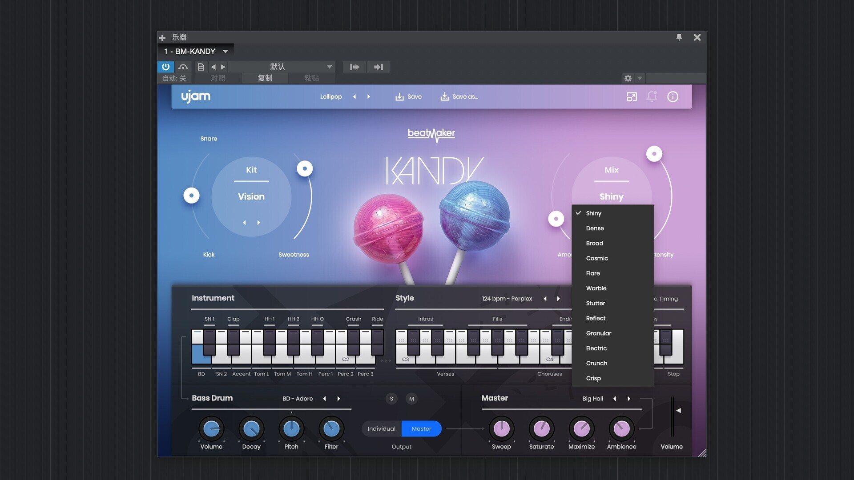This screenshot has width=854, height=480.
Task: Go to previous host preset arrow
Action: pyautogui.click(x=213, y=67)
